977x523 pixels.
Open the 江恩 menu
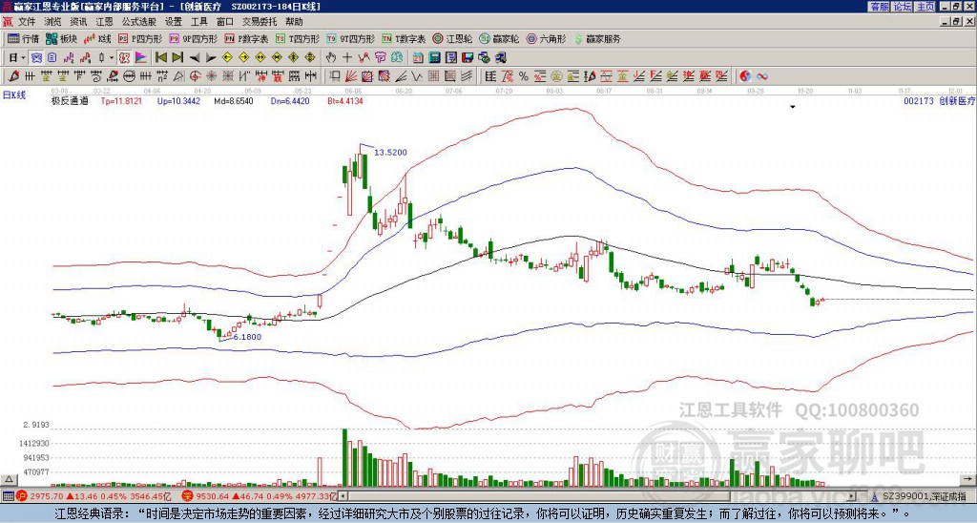[104, 22]
